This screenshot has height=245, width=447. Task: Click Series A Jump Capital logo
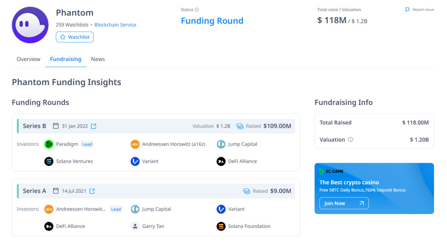coord(135,209)
